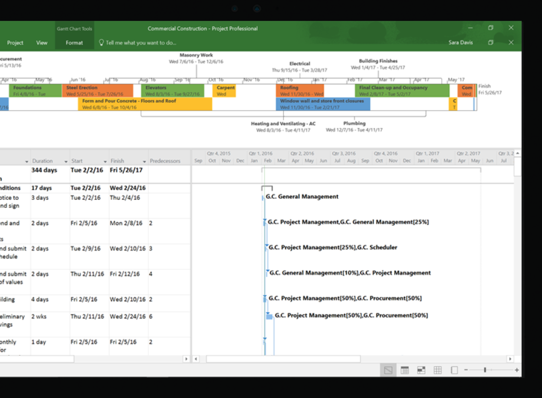Select Window wall and store front closures bar
The height and width of the screenshot is (398, 542).
point(323,104)
